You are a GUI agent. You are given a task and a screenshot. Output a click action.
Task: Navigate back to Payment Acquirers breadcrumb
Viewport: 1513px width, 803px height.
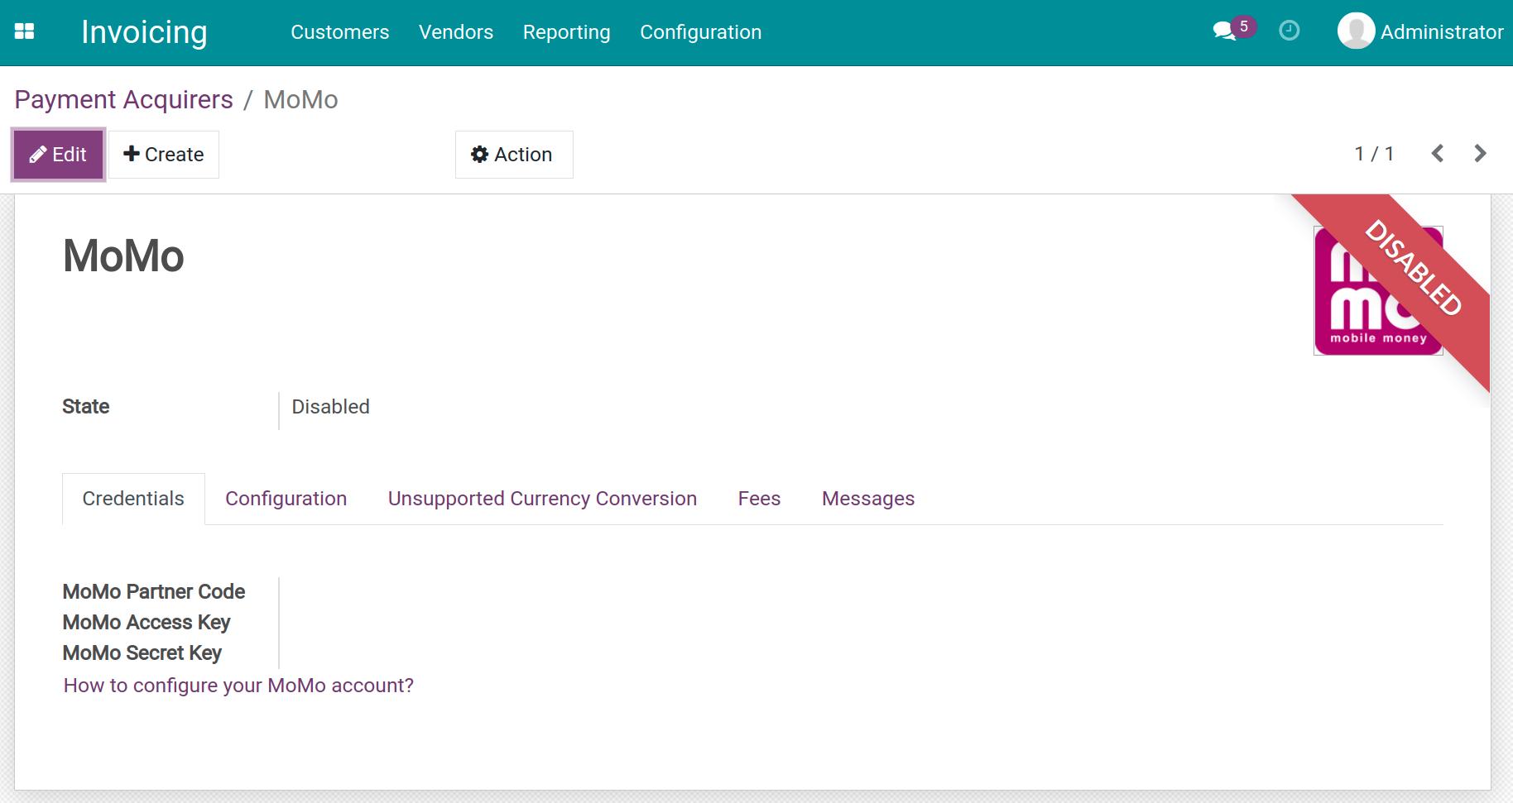click(123, 99)
